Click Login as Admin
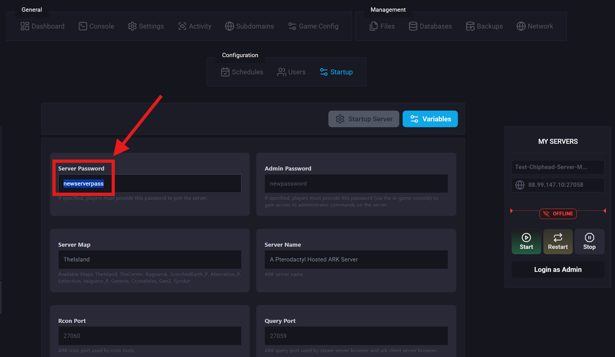Viewport: 615px width, 357px height. click(558, 269)
